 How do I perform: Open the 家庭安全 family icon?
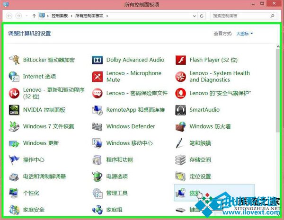click(14, 210)
